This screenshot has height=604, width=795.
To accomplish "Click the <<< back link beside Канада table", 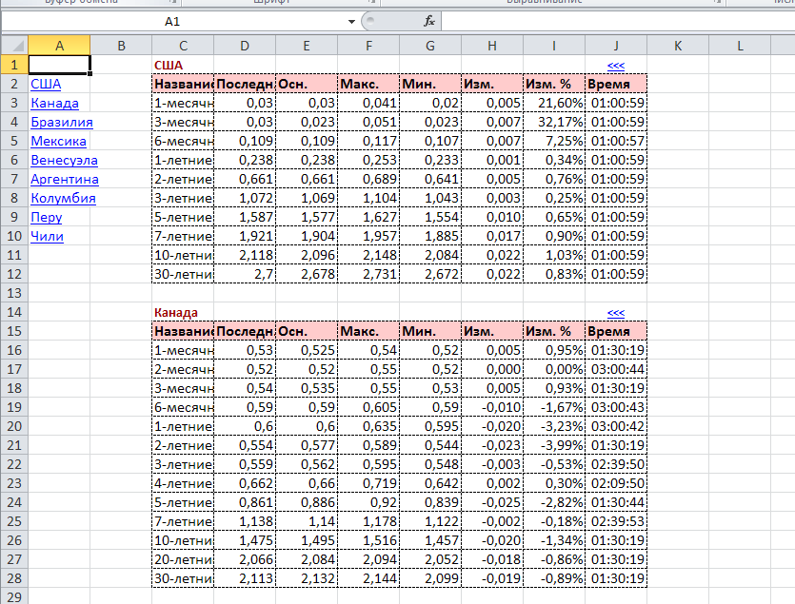I will (x=615, y=312).
